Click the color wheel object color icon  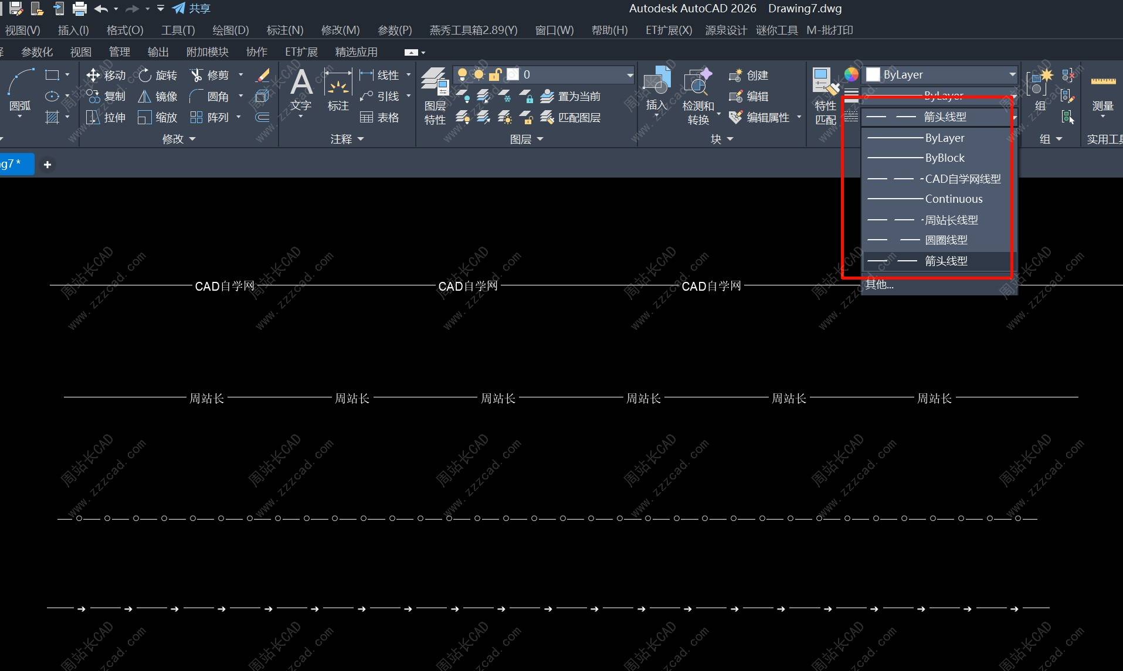pyautogui.click(x=851, y=74)
